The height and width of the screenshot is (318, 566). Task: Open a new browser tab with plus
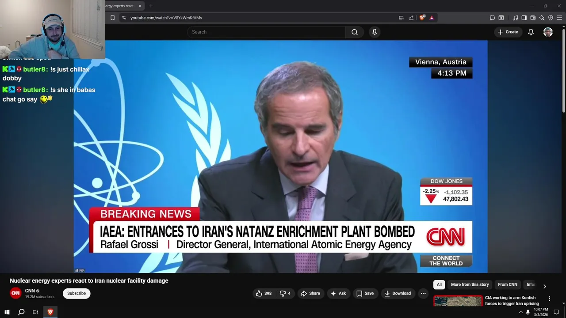tap(151, 6)
